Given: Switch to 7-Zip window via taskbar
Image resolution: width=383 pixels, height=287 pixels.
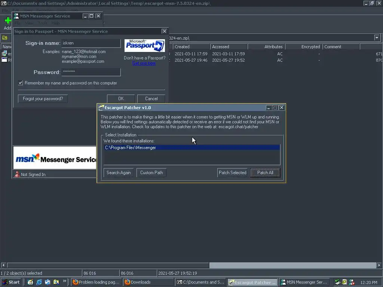Looking at the screenshot, I should tap(200, 282).
